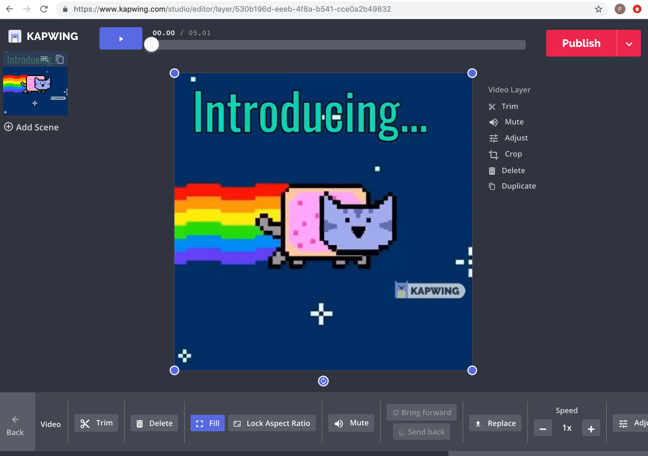Select Crop in Video Layer panel
This screenshot has height=456, width=648.
coord(513,154)
